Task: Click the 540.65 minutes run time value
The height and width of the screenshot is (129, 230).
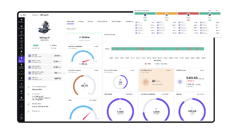Action: point(192,78)
